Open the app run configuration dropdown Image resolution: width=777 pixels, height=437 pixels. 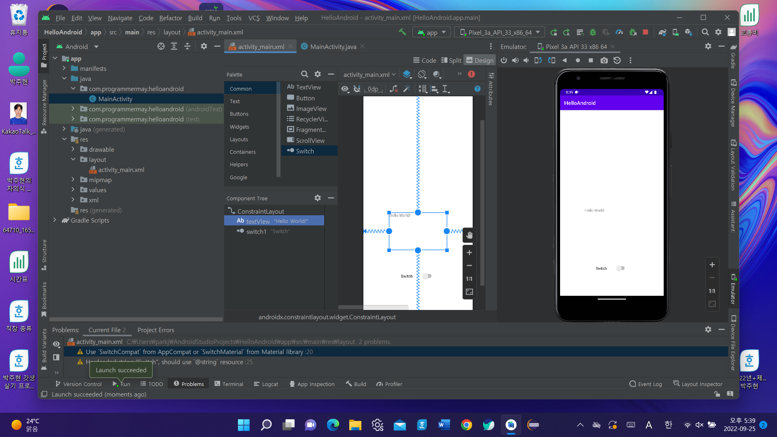[x=432, y=32]
